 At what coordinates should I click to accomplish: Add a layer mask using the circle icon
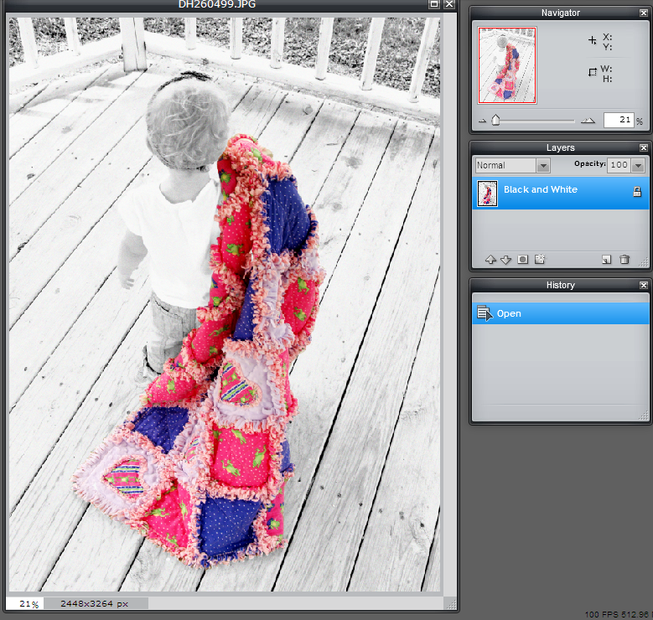pyautogui.click(x=522, y=260)
